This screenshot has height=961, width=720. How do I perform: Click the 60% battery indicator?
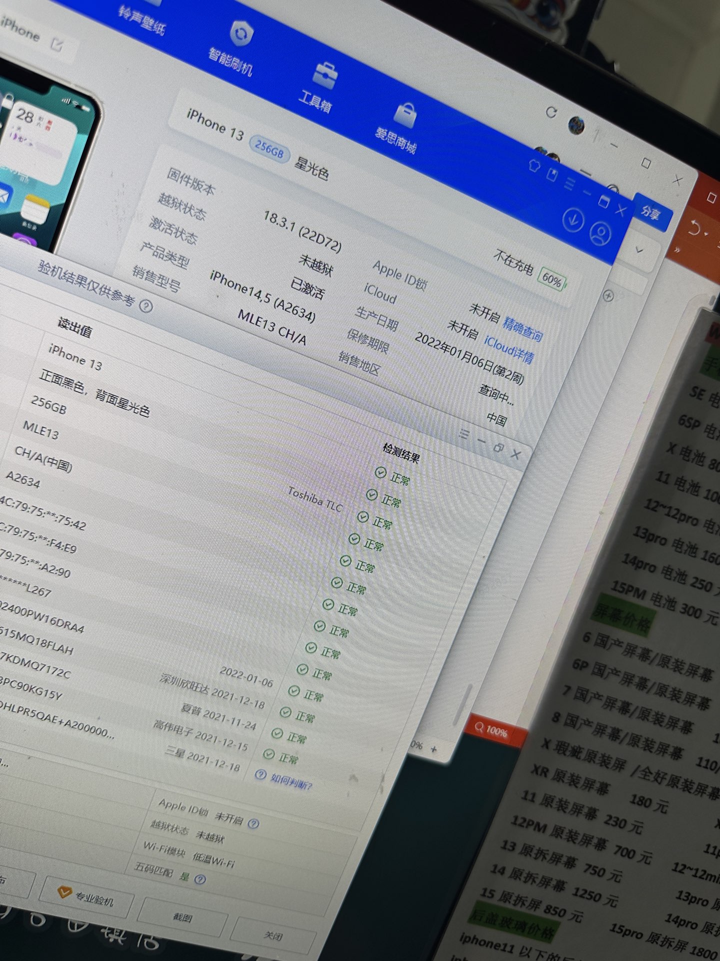click(x=552, y=280)
